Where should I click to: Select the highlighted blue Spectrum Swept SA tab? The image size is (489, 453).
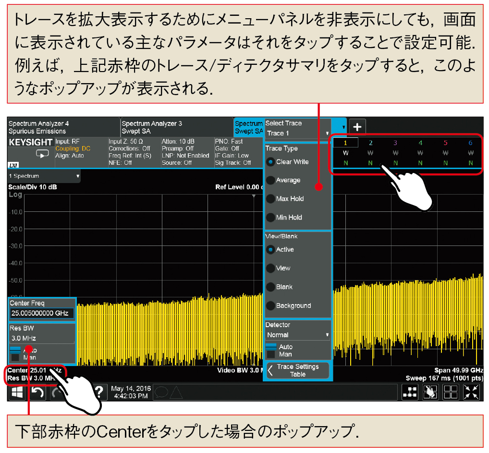[249, 127]
